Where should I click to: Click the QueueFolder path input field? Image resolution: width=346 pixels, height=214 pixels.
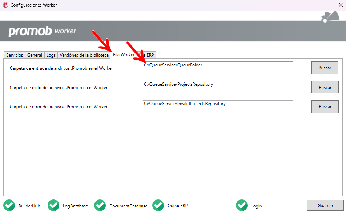coord(218,68)
